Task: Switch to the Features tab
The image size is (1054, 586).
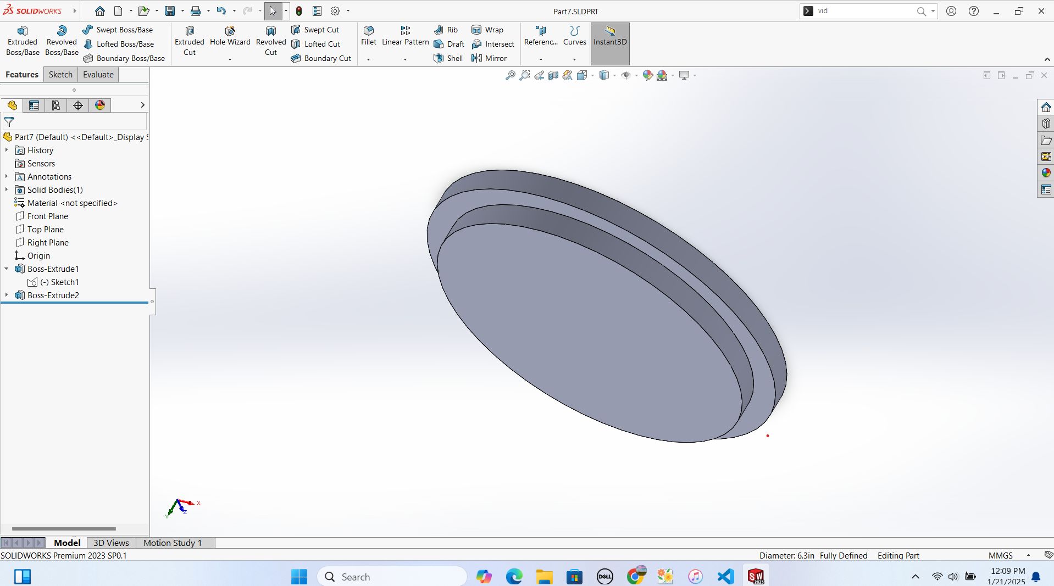Action: [22, 75]
